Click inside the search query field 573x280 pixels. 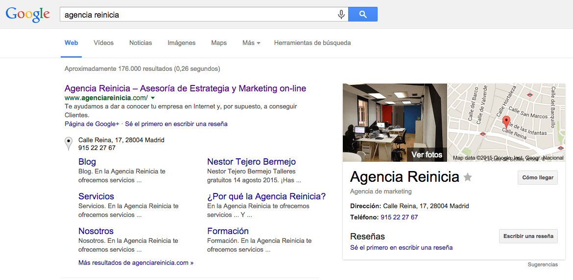pyautogui.click(x=196, y=15)
